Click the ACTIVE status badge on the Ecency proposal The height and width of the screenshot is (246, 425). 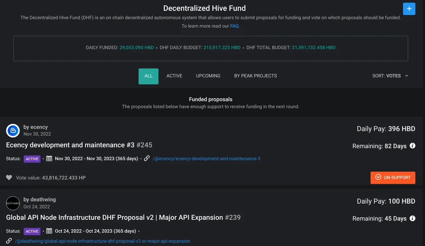pos(32,159)
